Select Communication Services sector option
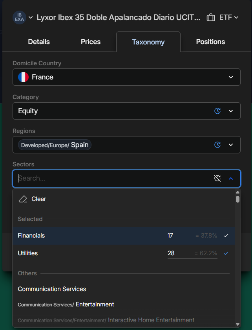The width and height of the screenshot is (252, 330). 52,289
